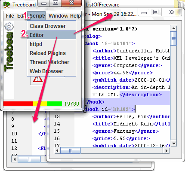Click the publish_date 2000-10-01 line
The height and width of the screenshot is (171, 185).
pos(131,80)
